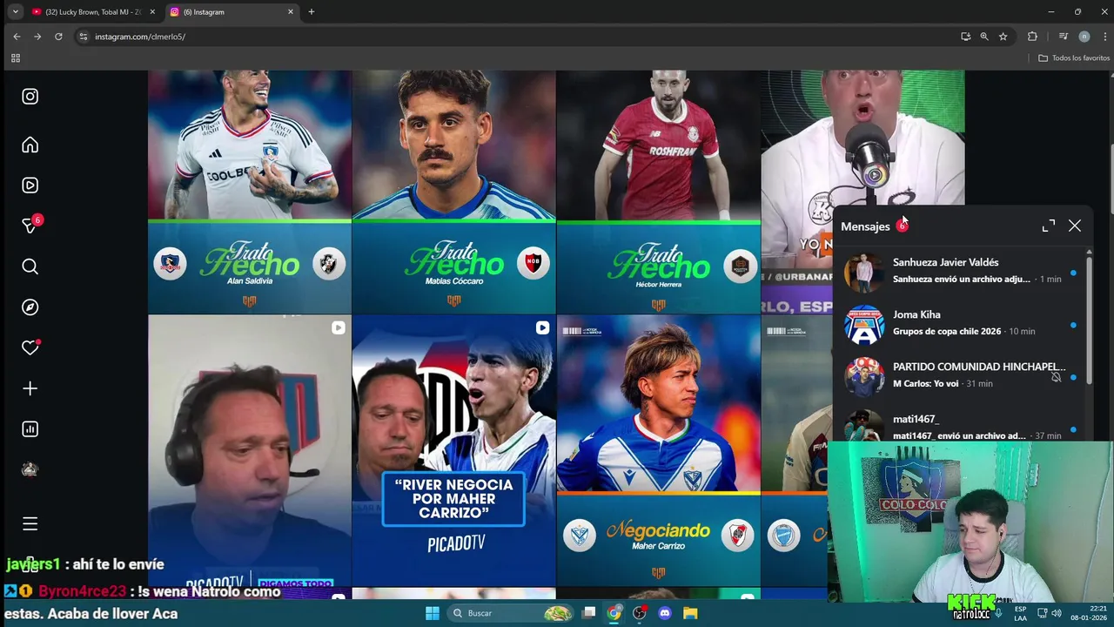
Task: Expand the Mensajes panel to full view
Action: pyautogui.click(x=1049, y=226)
